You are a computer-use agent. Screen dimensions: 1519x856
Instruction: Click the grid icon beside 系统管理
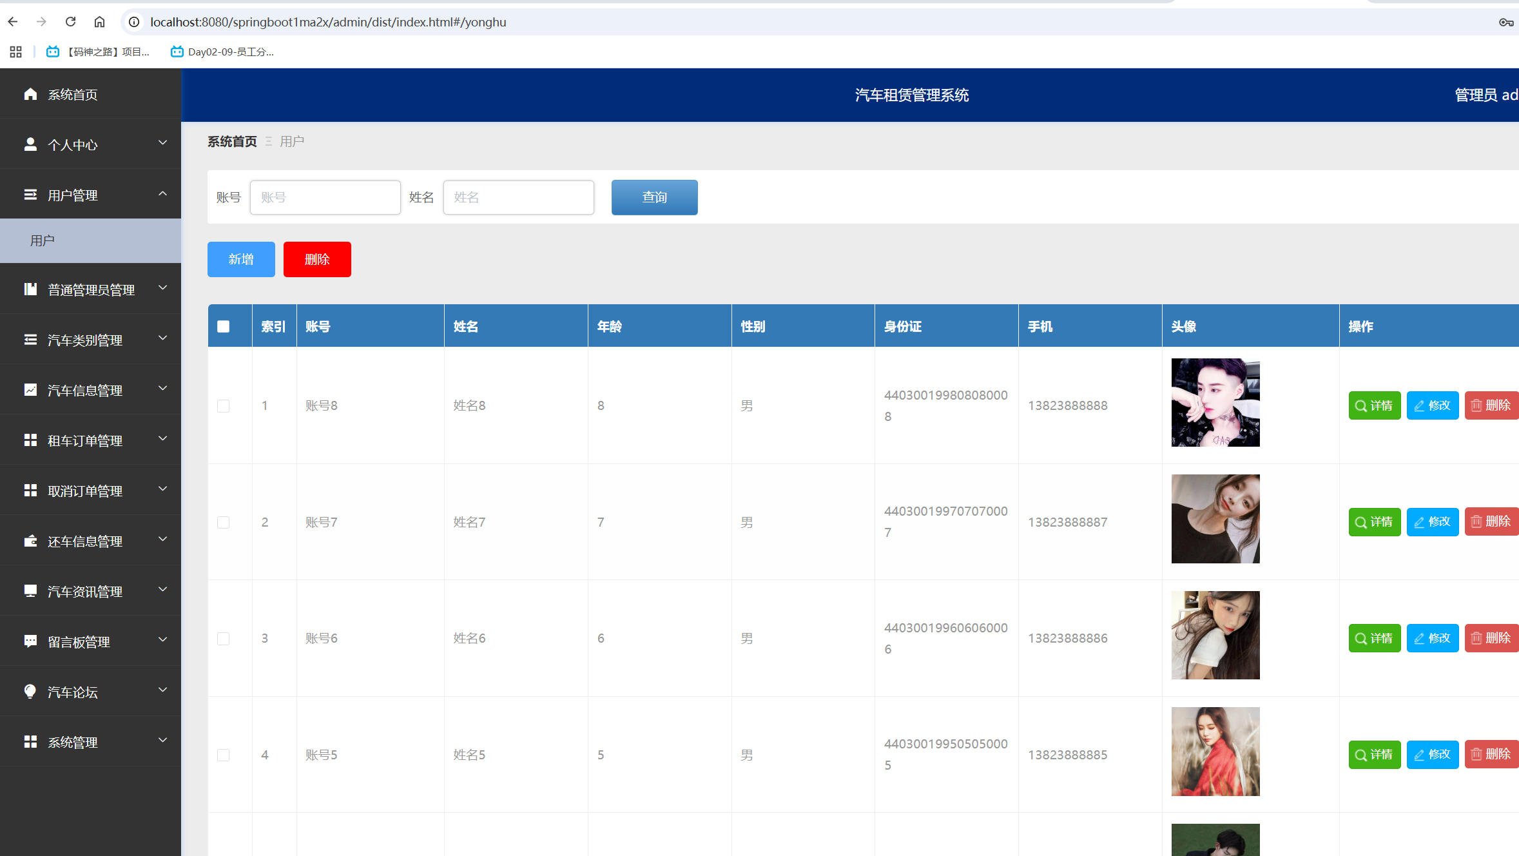(30, 742)
